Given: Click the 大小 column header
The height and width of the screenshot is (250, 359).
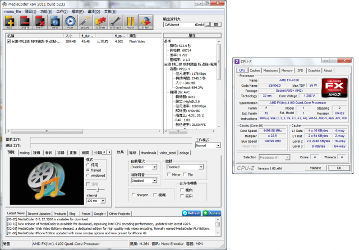Looking at the screenshot, I should pyautogui.click(x=71, y=36).
